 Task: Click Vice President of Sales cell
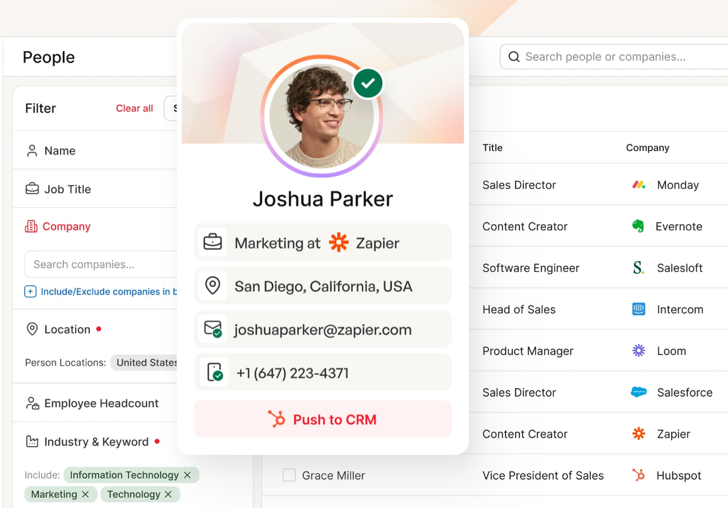543,476
